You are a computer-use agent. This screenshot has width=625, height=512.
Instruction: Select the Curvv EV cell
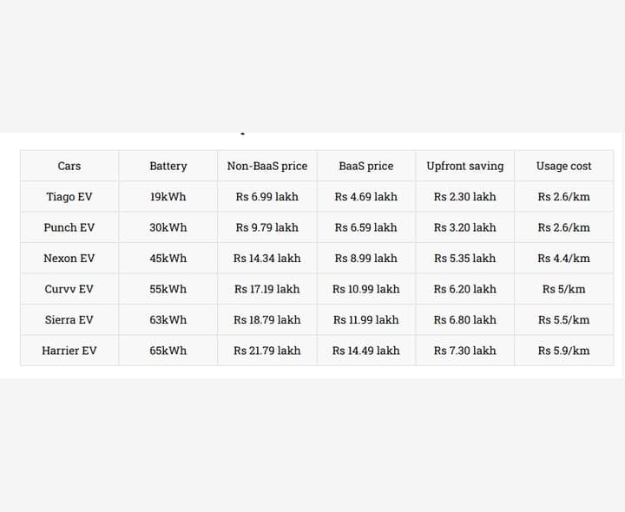69,289
